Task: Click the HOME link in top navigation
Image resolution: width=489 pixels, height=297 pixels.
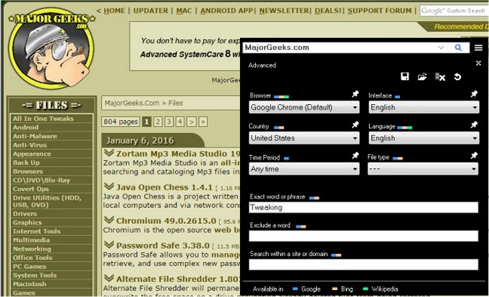Action: pos(114,10)
